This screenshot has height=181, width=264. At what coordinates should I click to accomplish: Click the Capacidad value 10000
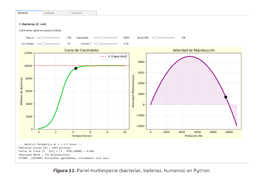[126, 38]
